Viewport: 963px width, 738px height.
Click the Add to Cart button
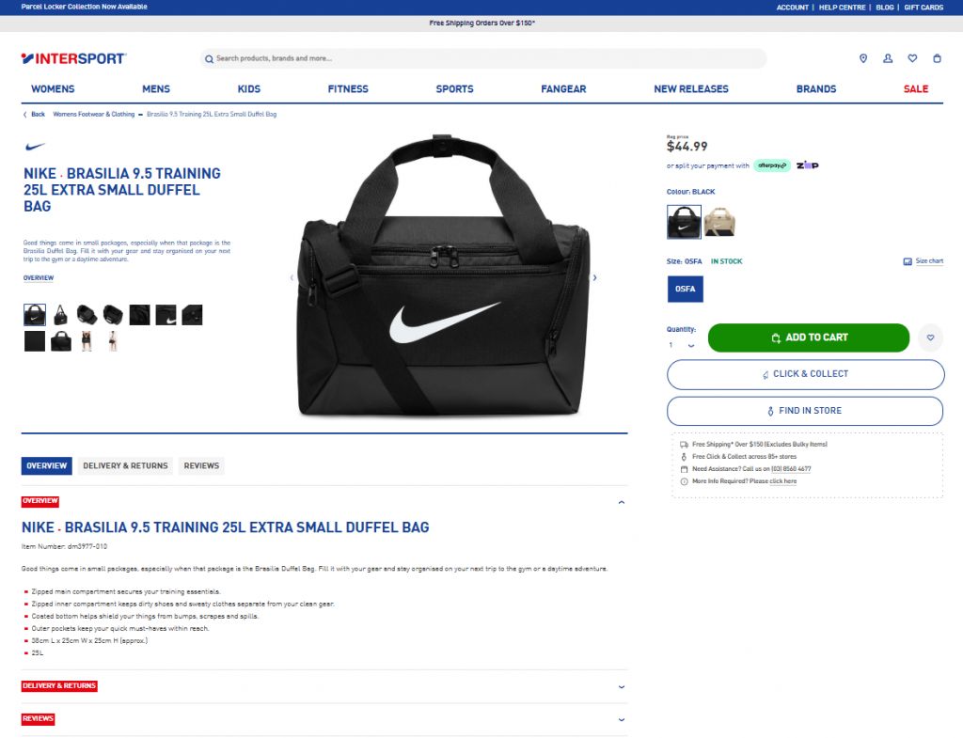coord(808,338)
